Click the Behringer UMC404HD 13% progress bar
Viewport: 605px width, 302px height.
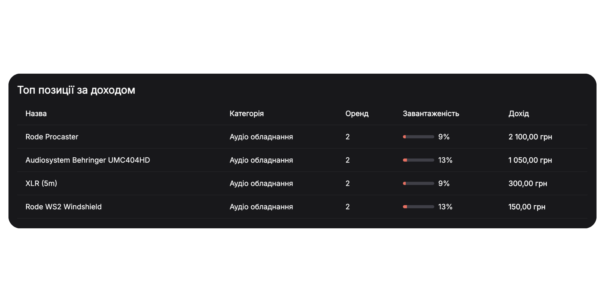tap(418, 160)
